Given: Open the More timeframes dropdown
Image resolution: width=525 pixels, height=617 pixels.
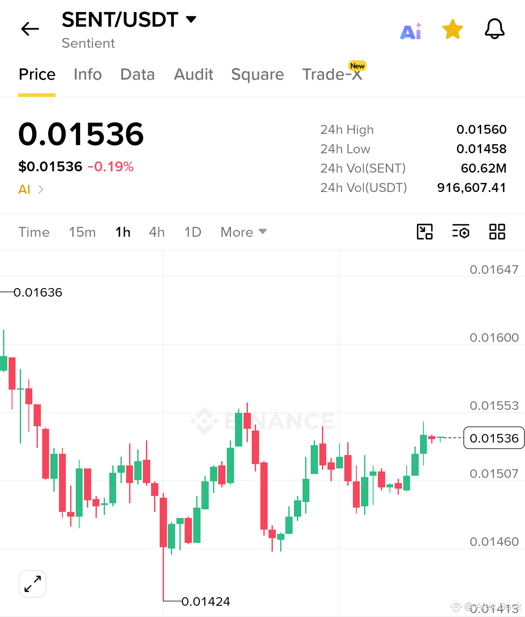Looking at the screenshot, I should [x=244, y=232].
